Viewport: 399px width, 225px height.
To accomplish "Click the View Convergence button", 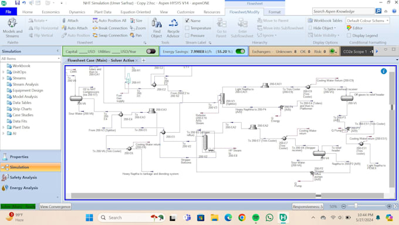I will (x=55, y=206).
